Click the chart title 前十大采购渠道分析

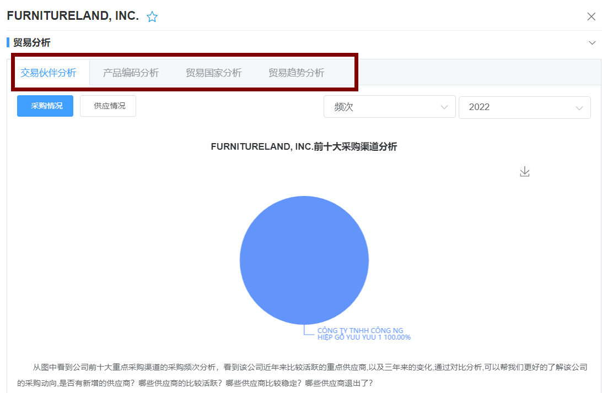(x=304, y=146)
